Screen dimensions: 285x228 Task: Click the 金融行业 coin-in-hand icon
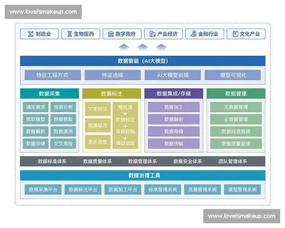[194, 34]
